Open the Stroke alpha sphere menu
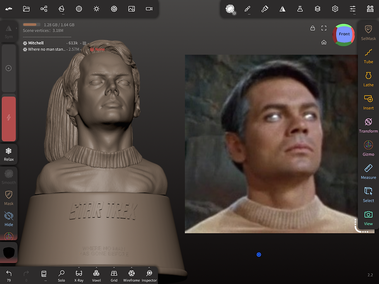 pyautogui.click(x=230, y=9)
